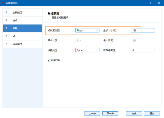Screen dimensions: 164x118
Task: Click the 完成 button
Action: point(134,113)
